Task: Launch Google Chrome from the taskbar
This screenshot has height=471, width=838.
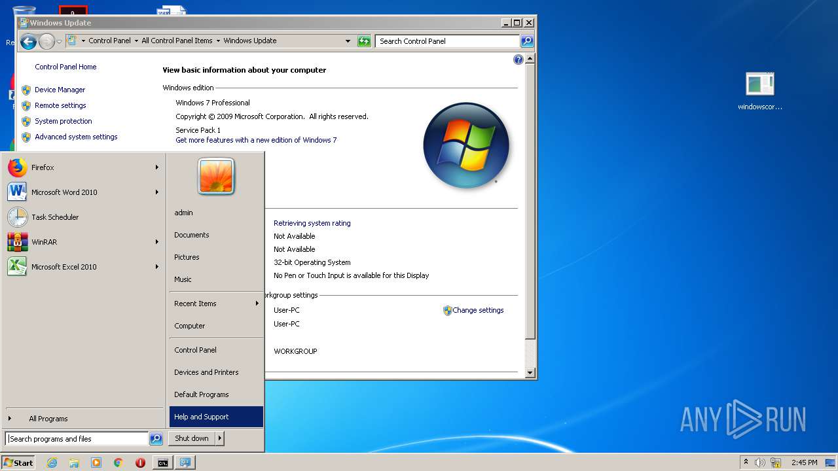Action: tap(118, 462)
